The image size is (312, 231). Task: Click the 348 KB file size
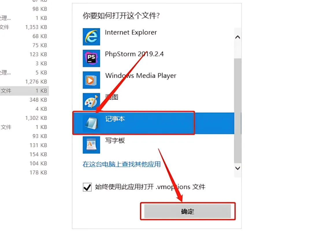[x=38, y=100]
